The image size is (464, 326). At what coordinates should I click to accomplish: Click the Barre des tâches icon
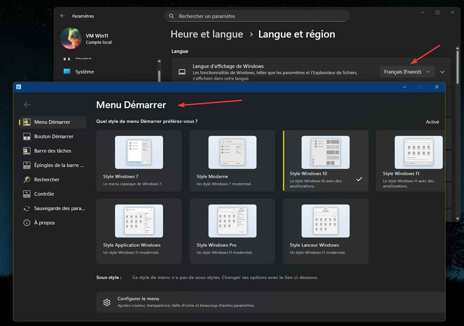[x=27, y=151]
